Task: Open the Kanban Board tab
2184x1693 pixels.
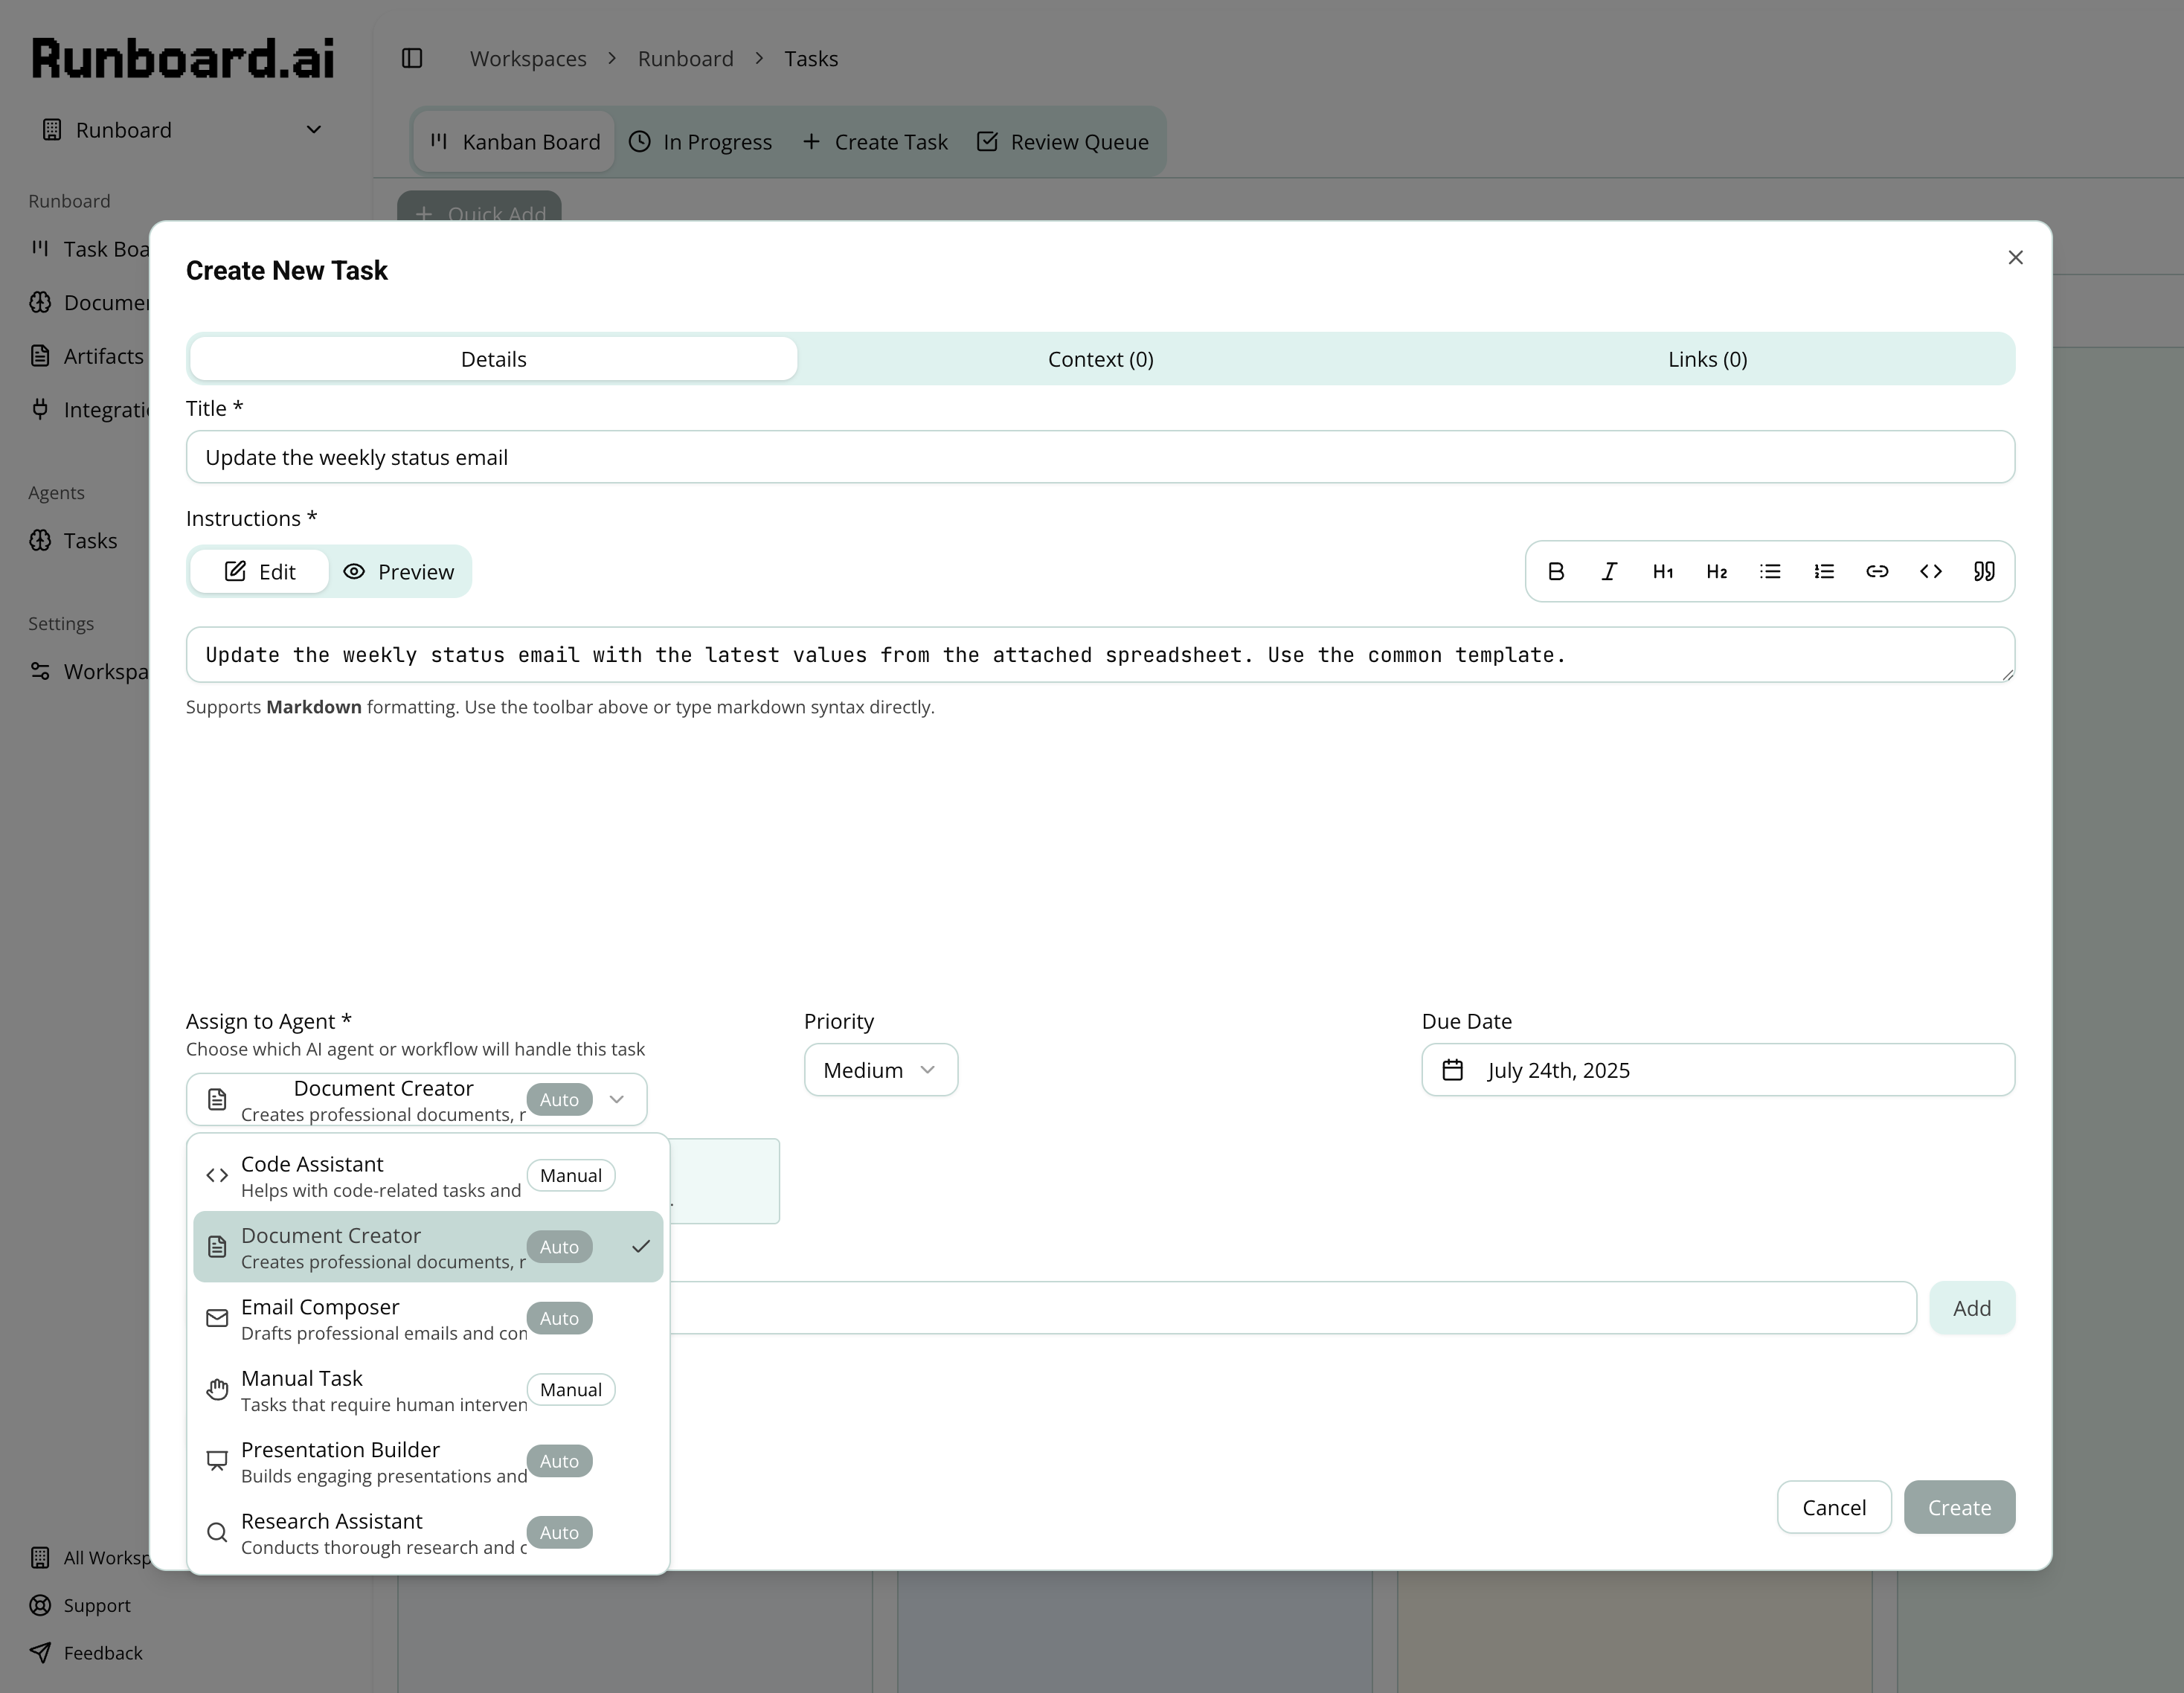Action: [514, 142]
